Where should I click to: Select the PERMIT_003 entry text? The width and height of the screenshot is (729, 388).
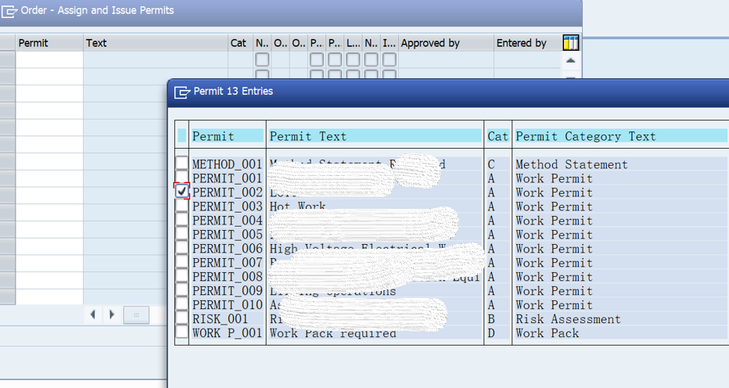[x=228, y=206]
